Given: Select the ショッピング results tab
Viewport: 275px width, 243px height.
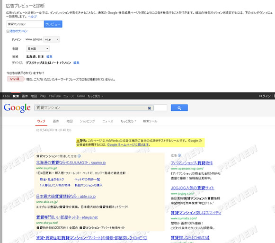Looking at the screenshot, I should tap(88, 121).
